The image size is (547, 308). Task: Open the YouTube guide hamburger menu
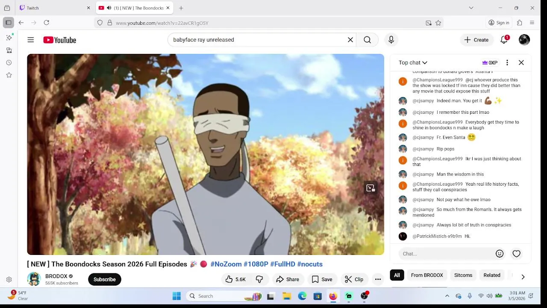[30, 40]
